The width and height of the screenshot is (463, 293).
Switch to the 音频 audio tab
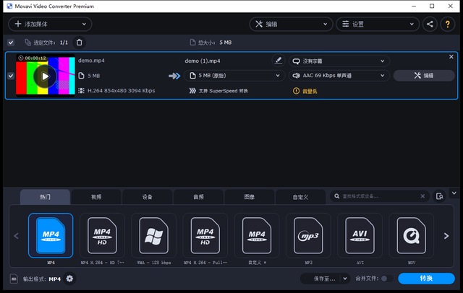(x=198, y=197)
